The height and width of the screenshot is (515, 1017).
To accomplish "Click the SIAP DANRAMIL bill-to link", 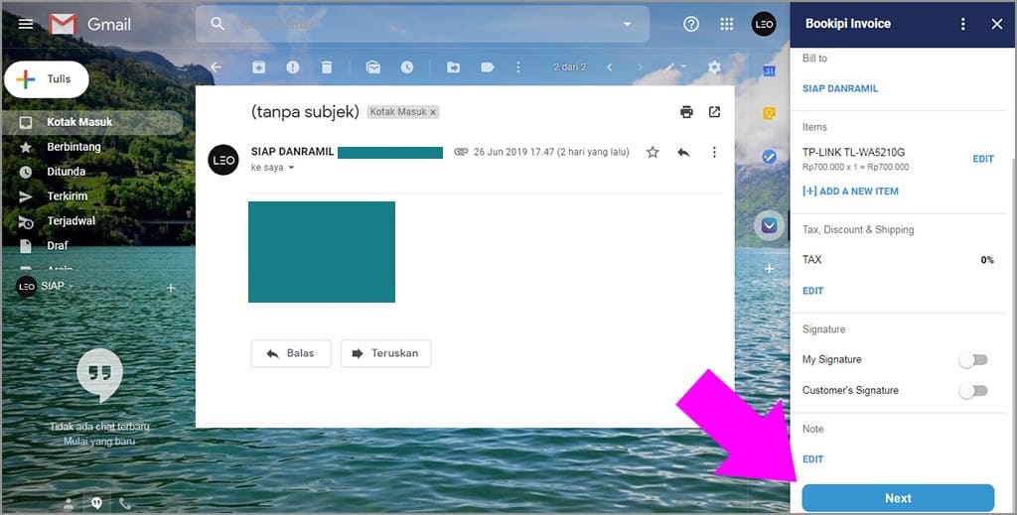I will click(840, 88).
